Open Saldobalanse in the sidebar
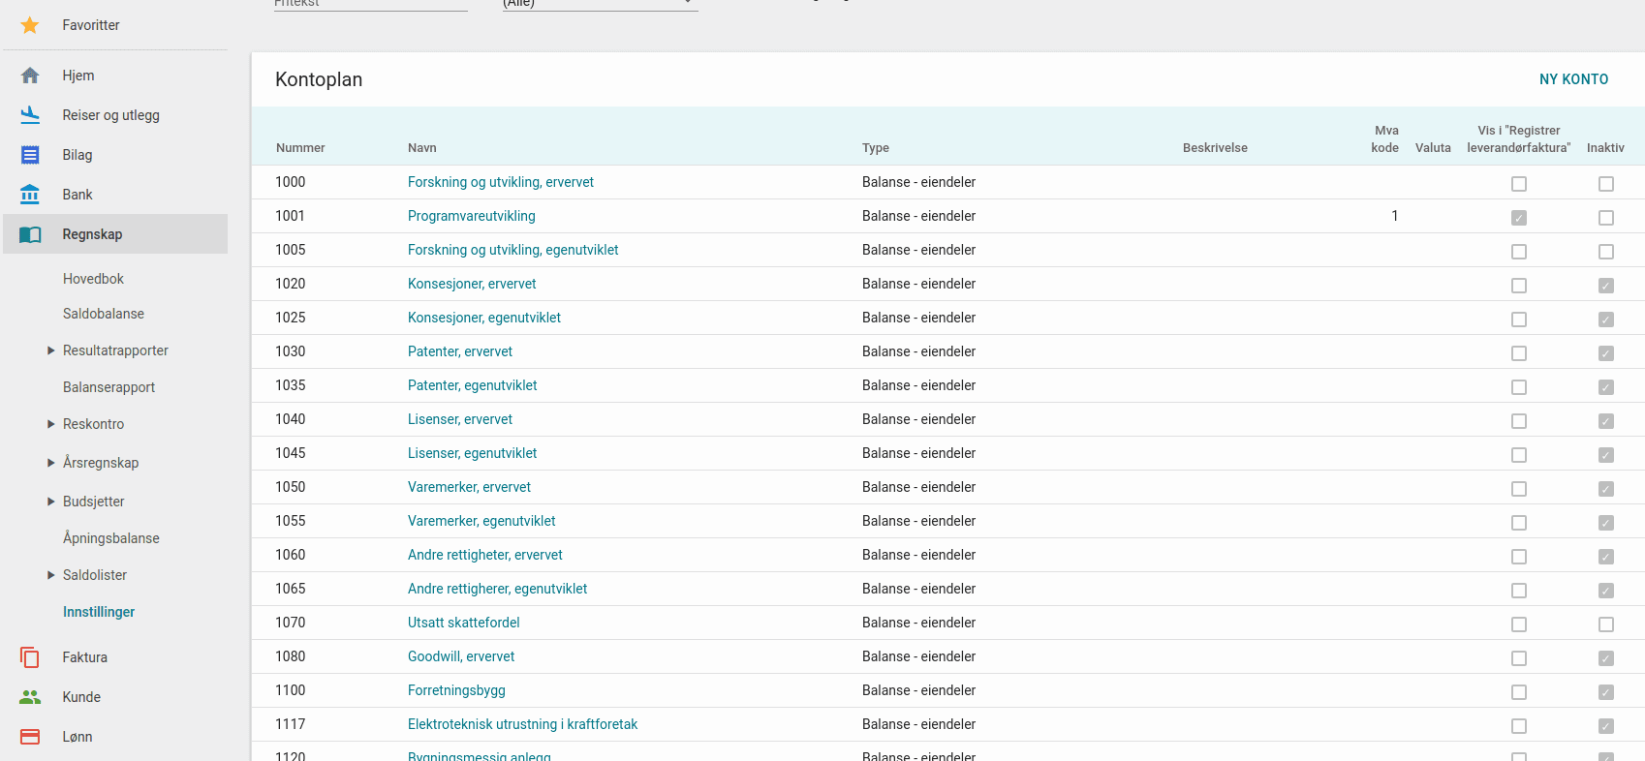 [x=104, y=314]
